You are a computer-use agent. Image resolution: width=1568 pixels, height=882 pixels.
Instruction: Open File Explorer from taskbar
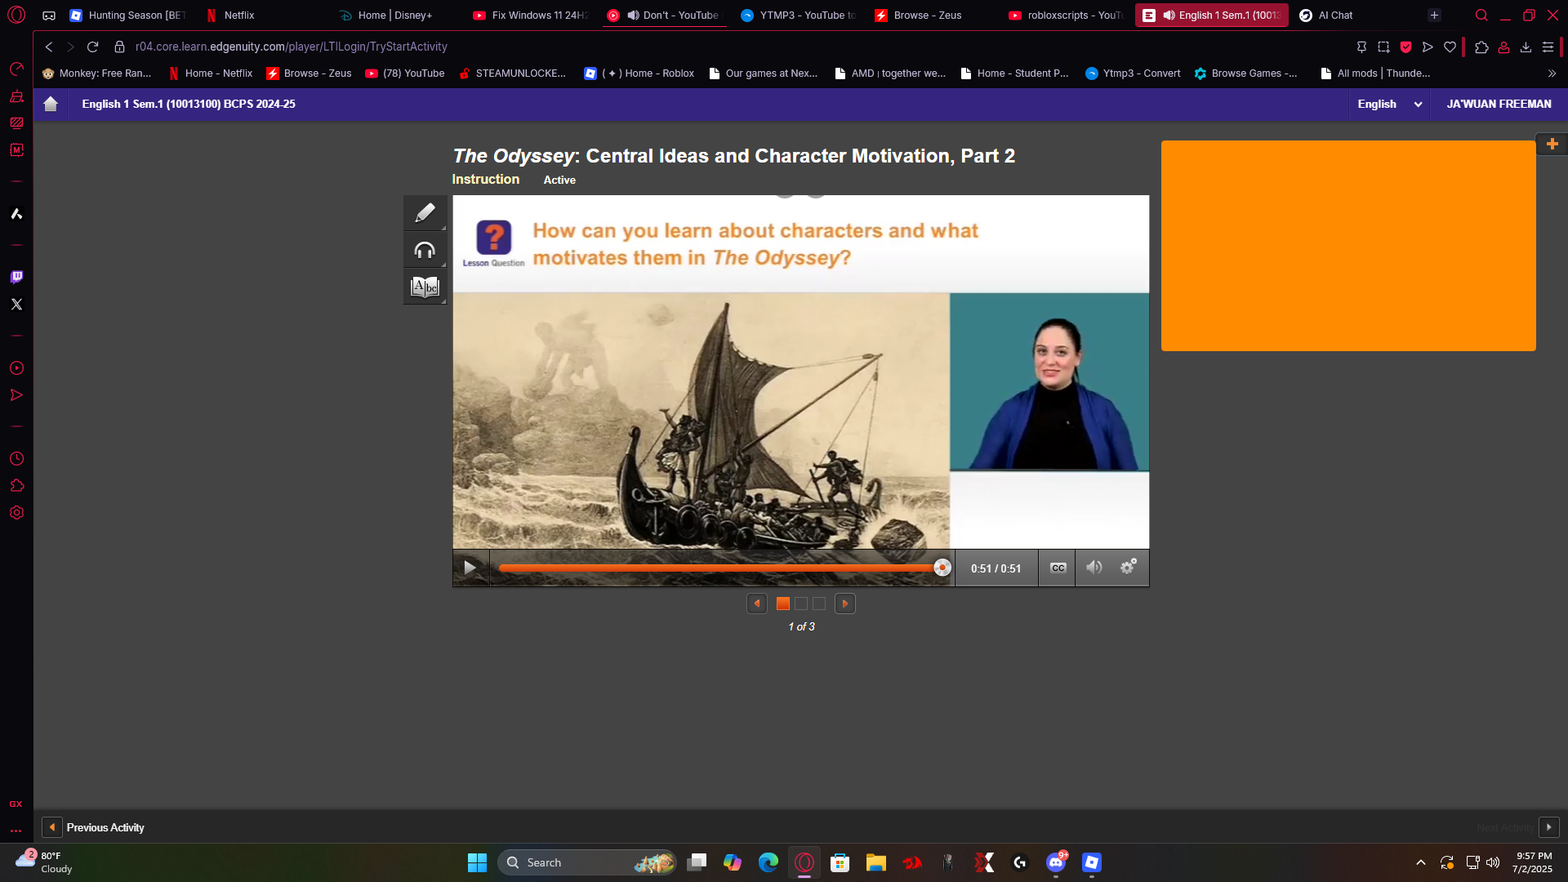pos(876,862)
